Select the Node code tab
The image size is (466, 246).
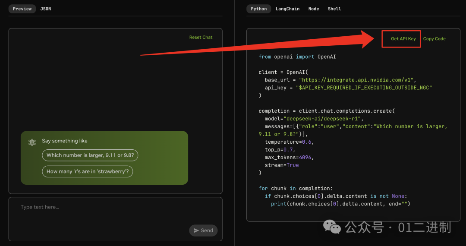tap(314, 9)
